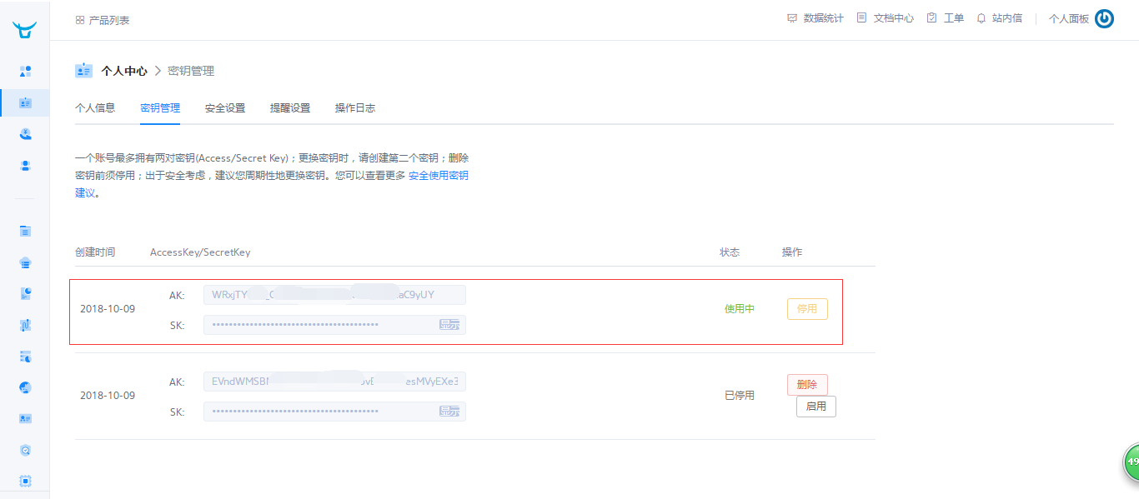Switch to 安全设置 tab
1139x499 pixels.
click(225, 108)
